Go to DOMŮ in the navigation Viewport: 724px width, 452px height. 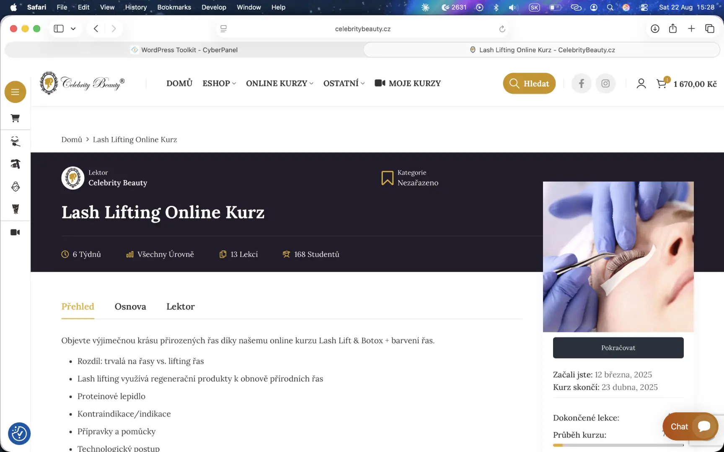tap(179, 83)
